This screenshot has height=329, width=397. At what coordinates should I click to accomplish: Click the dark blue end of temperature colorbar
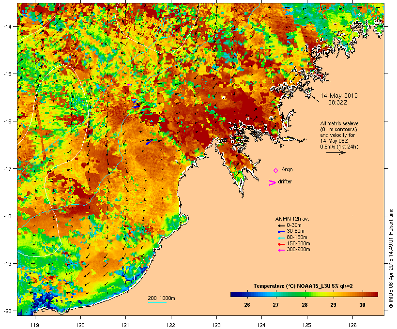pyautogui.click(x=233, y=294)
